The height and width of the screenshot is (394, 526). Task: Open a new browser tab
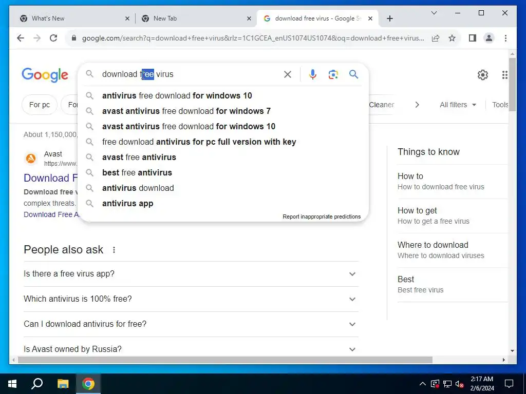click(x=390, y=18)
